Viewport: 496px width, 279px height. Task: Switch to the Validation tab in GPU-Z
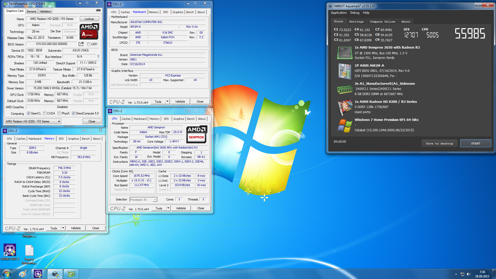click(x=45, y=11)
